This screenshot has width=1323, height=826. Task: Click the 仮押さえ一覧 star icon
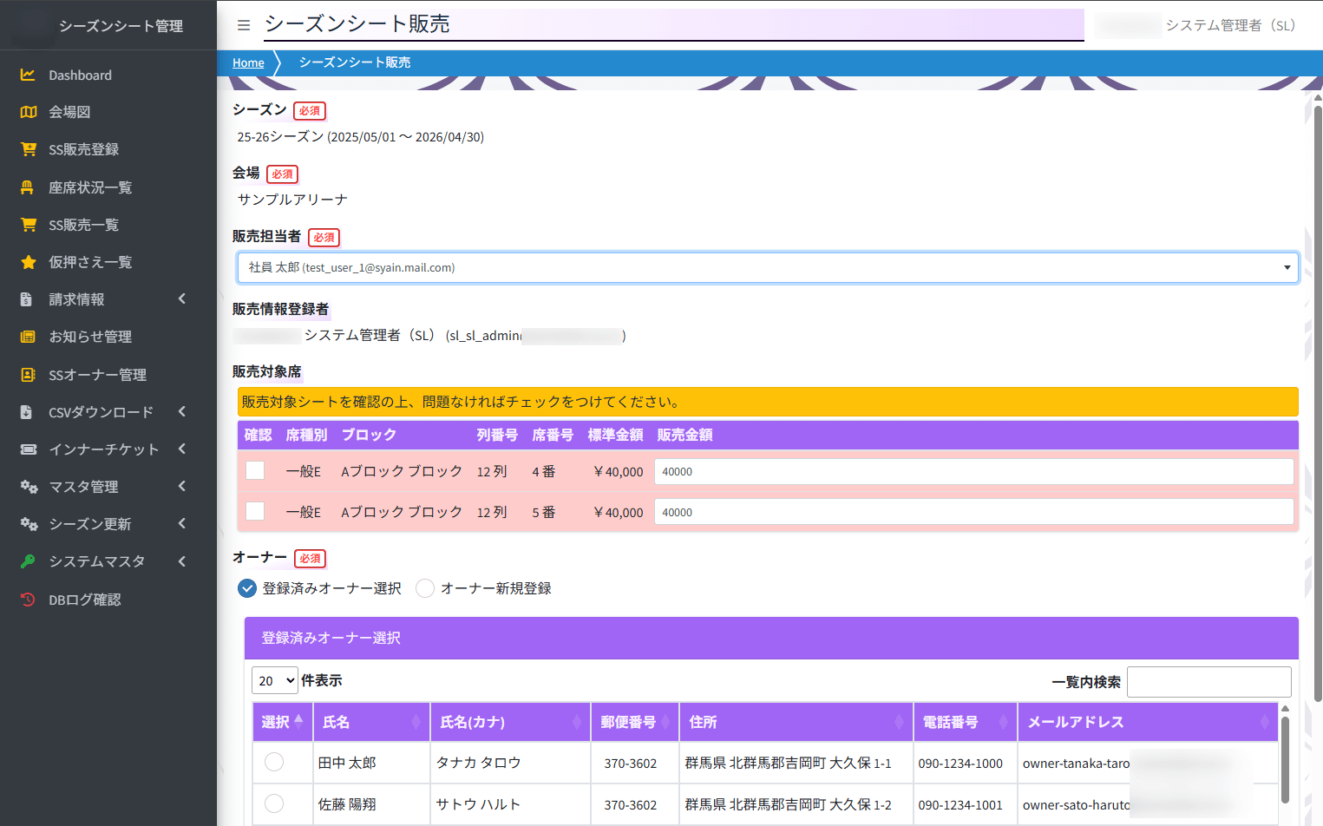point(28,262)
